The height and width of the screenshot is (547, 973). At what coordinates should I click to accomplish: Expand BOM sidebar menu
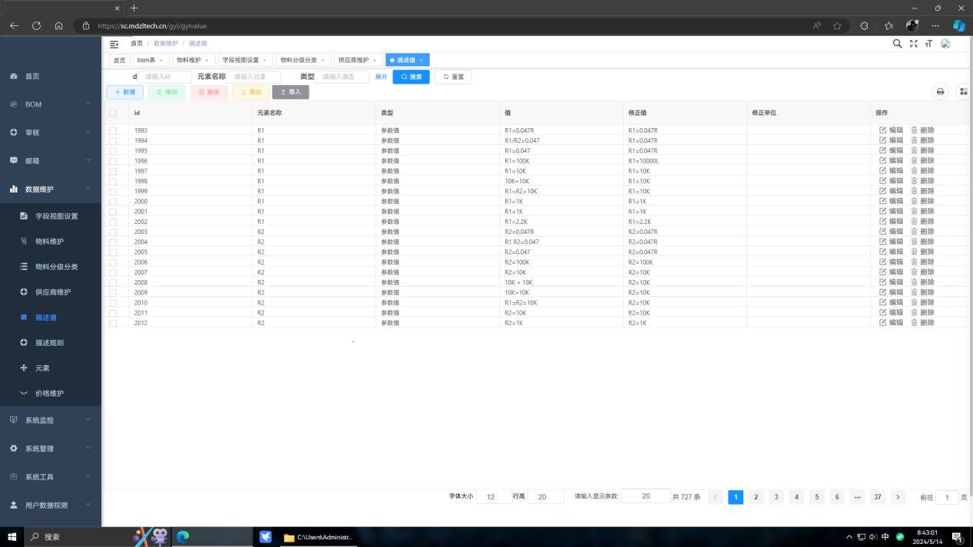pos(51,104)
